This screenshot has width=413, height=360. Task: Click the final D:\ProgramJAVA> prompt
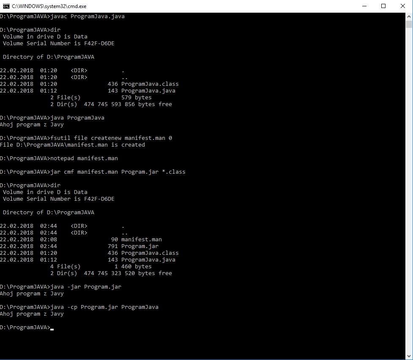(25, 327)
